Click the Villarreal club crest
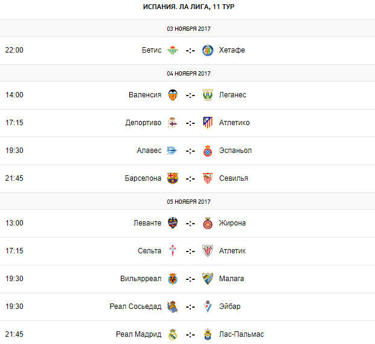The width and height of the screenshot is (375, 344). [173, 279]
